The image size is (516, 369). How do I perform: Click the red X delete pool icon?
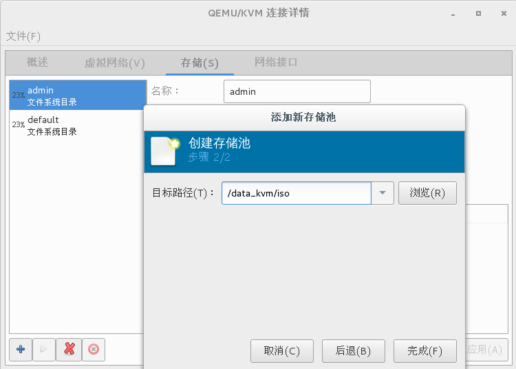69,349
